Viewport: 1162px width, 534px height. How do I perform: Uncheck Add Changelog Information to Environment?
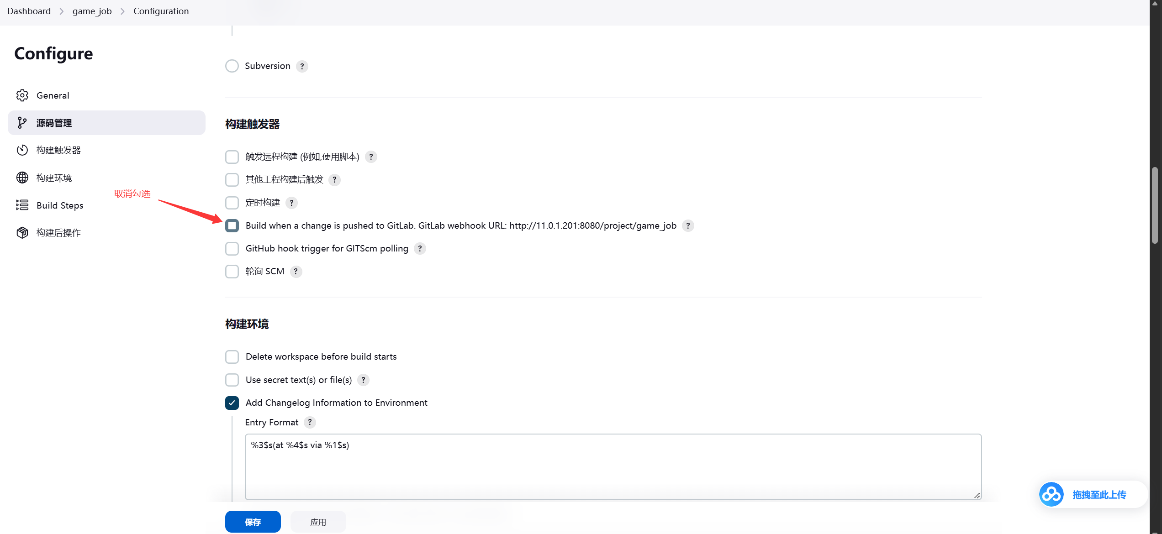point(232,403)
